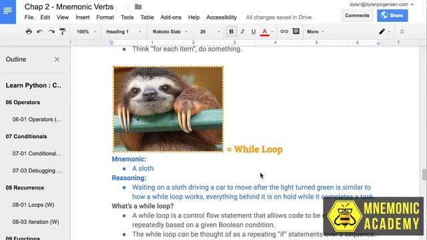
Task: Click the move-to-folder icon beside title
Action: tap(138, 7)
